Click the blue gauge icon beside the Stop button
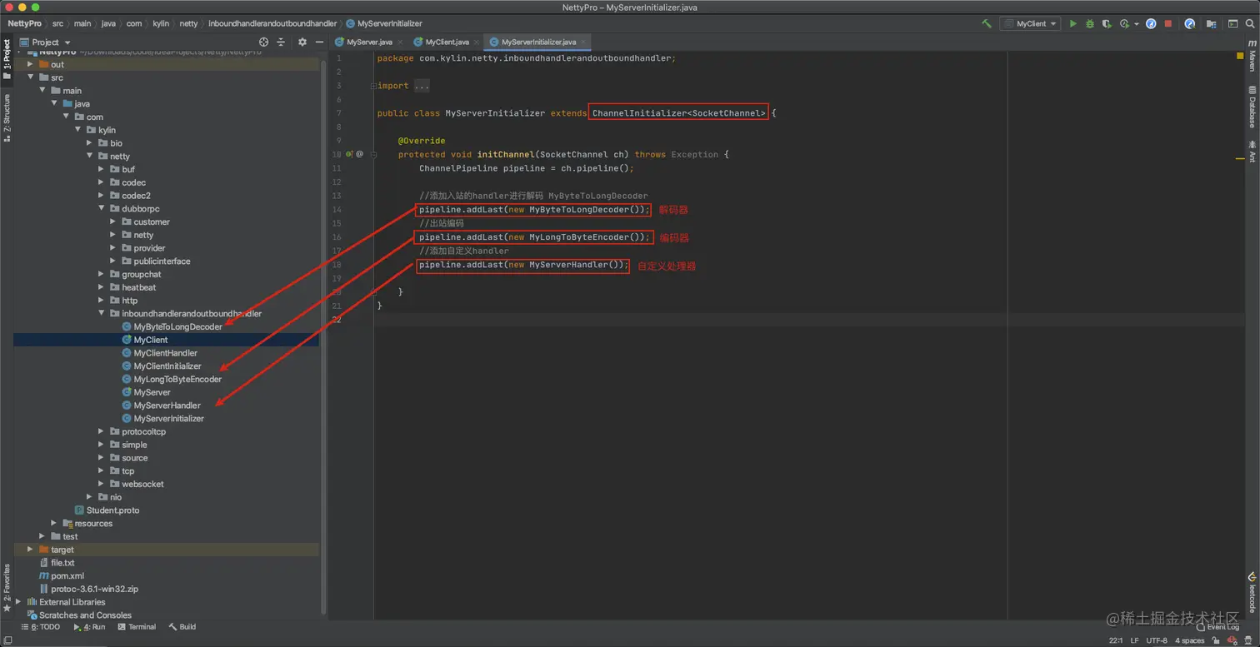The image size is (1260, 647). 1151,24
